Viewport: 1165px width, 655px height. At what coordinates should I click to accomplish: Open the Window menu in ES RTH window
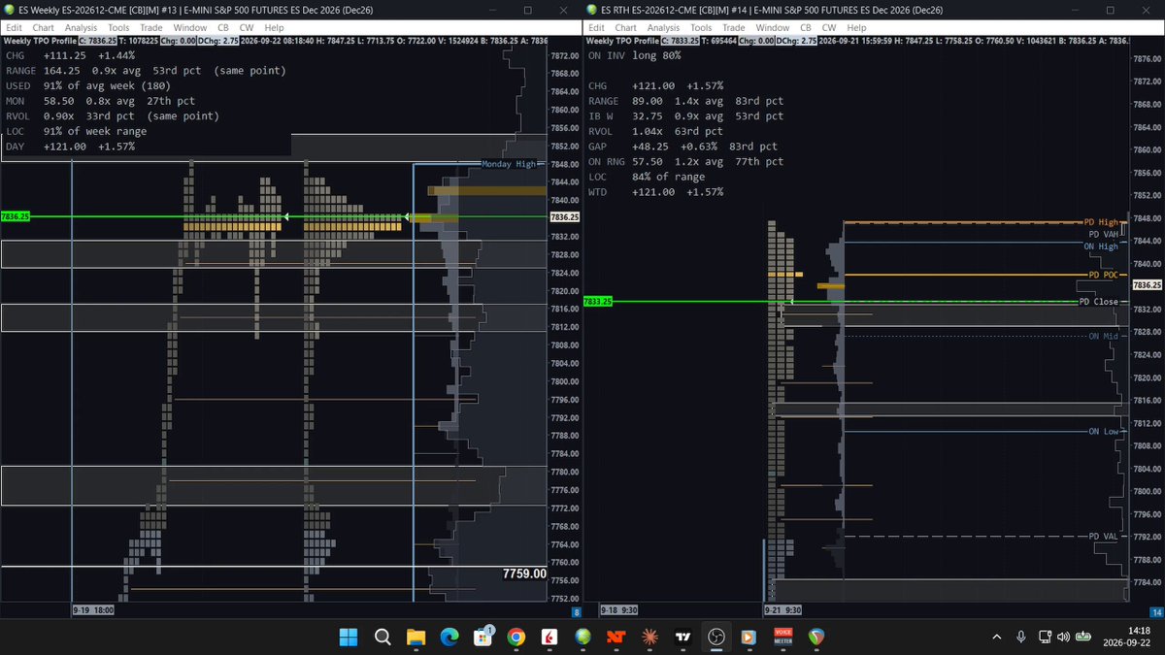click(x=773, y=28)
